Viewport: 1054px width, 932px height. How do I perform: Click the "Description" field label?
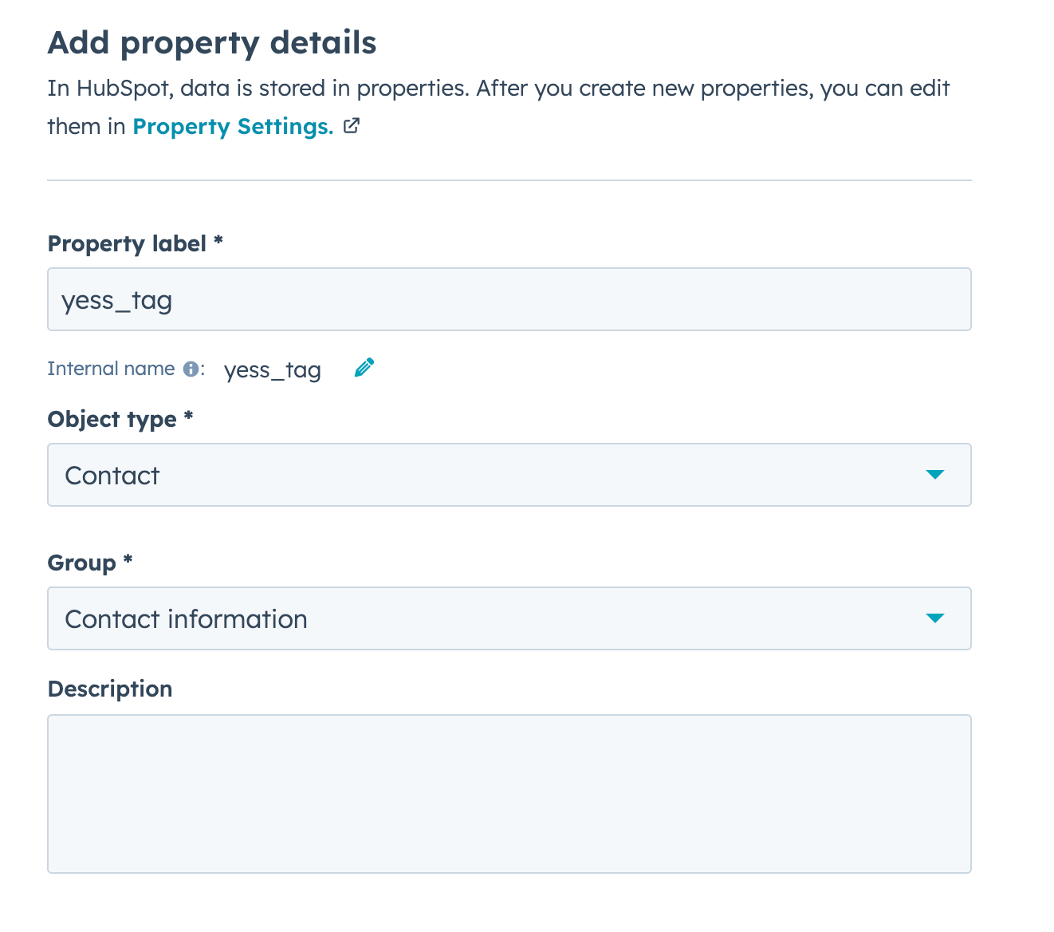click(110, 689)
